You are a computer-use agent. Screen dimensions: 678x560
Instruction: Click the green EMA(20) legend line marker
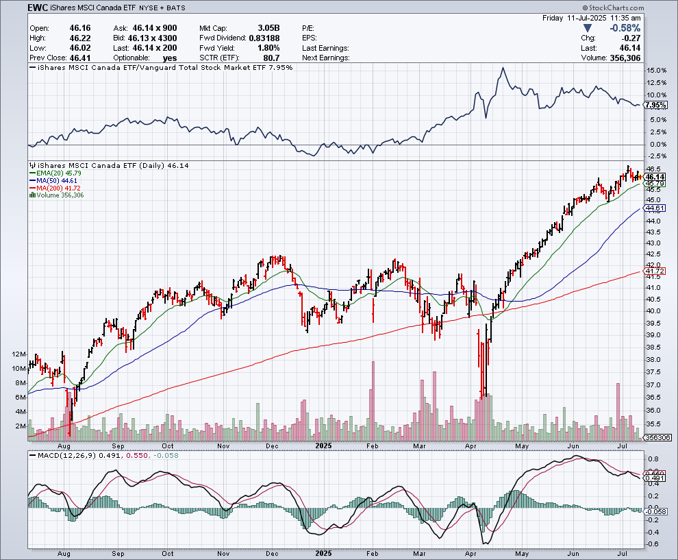32,173
